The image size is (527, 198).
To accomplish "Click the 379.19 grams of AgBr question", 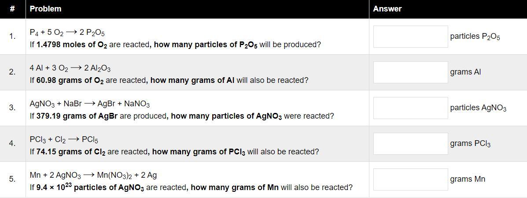I will pos(182,116).
